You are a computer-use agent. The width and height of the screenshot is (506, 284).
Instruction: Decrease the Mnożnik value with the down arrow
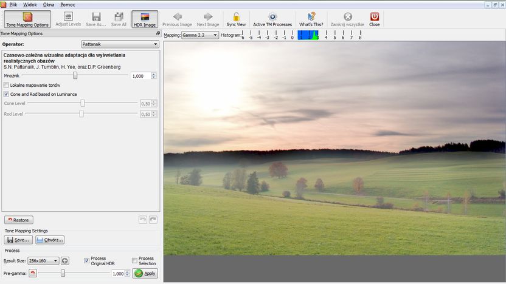click(x=154, y=78)
